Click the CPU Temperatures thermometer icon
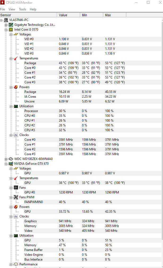 [16, 58]
